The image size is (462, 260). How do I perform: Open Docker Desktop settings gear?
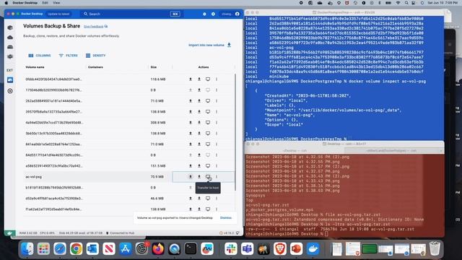[x=213, y=14]
